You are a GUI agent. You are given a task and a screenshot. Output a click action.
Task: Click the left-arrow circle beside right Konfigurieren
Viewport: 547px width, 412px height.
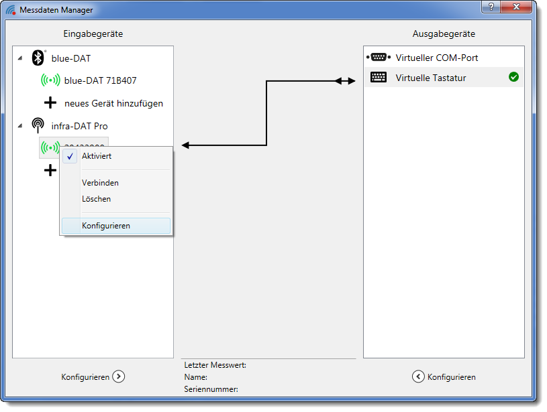[x=418, y=376]
